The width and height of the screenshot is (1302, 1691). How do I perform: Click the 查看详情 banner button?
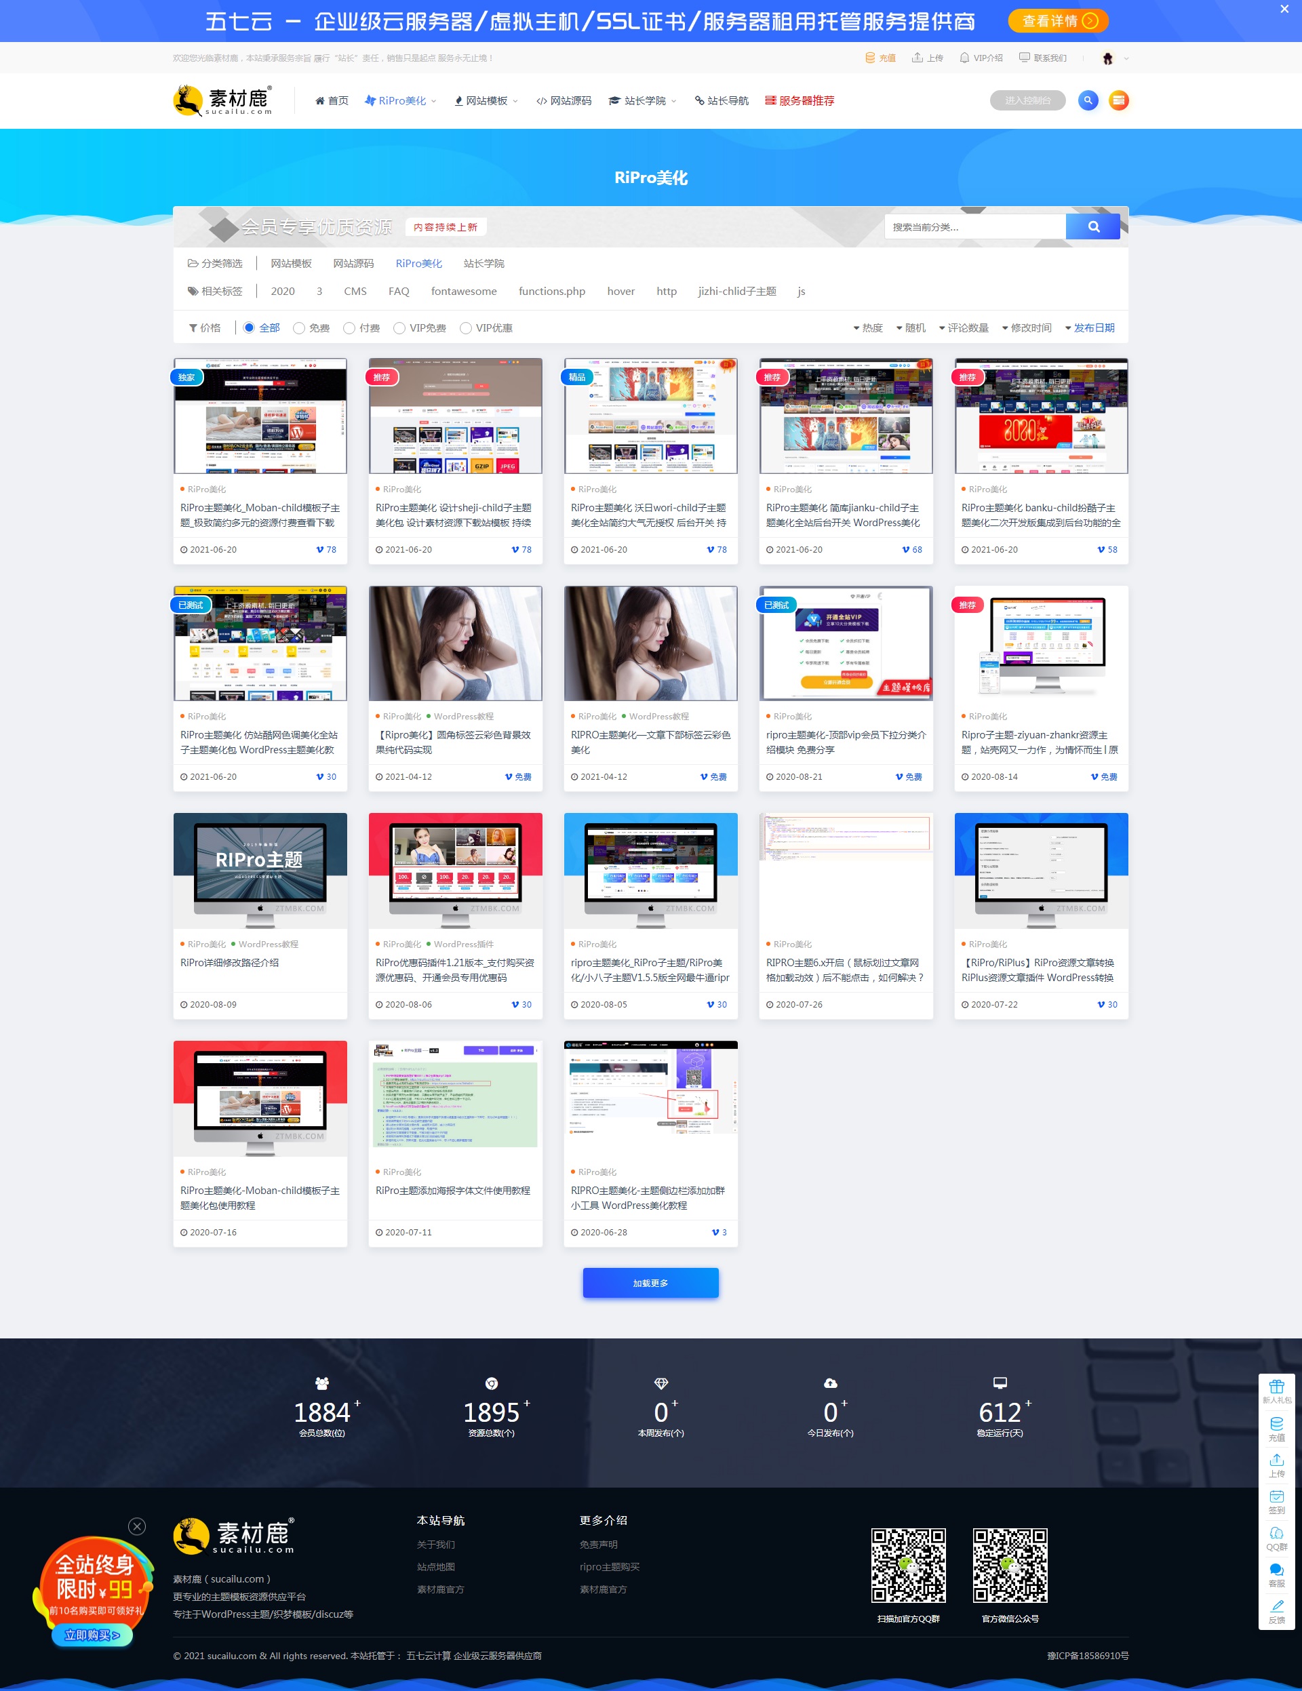tap(1058, 21)
